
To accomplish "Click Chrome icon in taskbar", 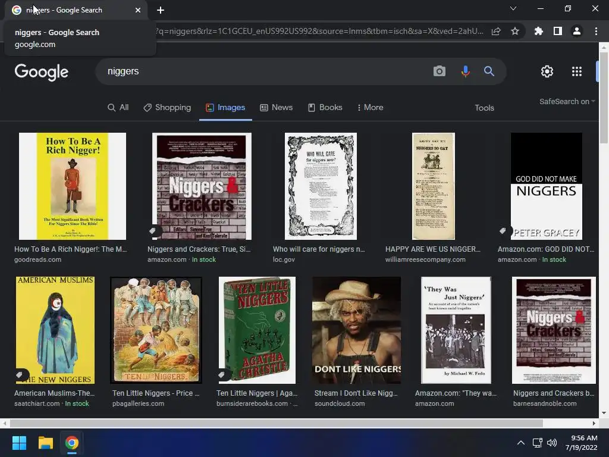I will click(x=71, y=443).
